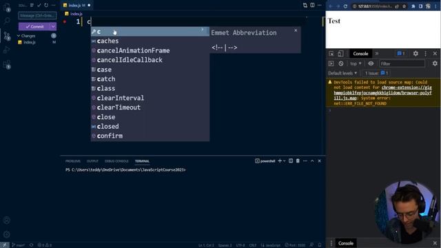Open Chrome extensions puzzle icon

pos(413,6)
